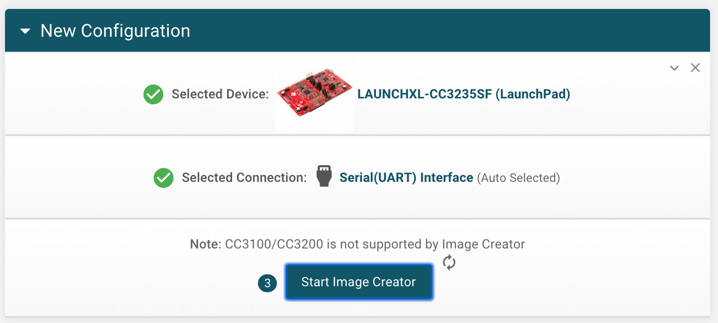Start Image Creator
This screenshot has width=718, height=323.
click(x=359, y=282)
